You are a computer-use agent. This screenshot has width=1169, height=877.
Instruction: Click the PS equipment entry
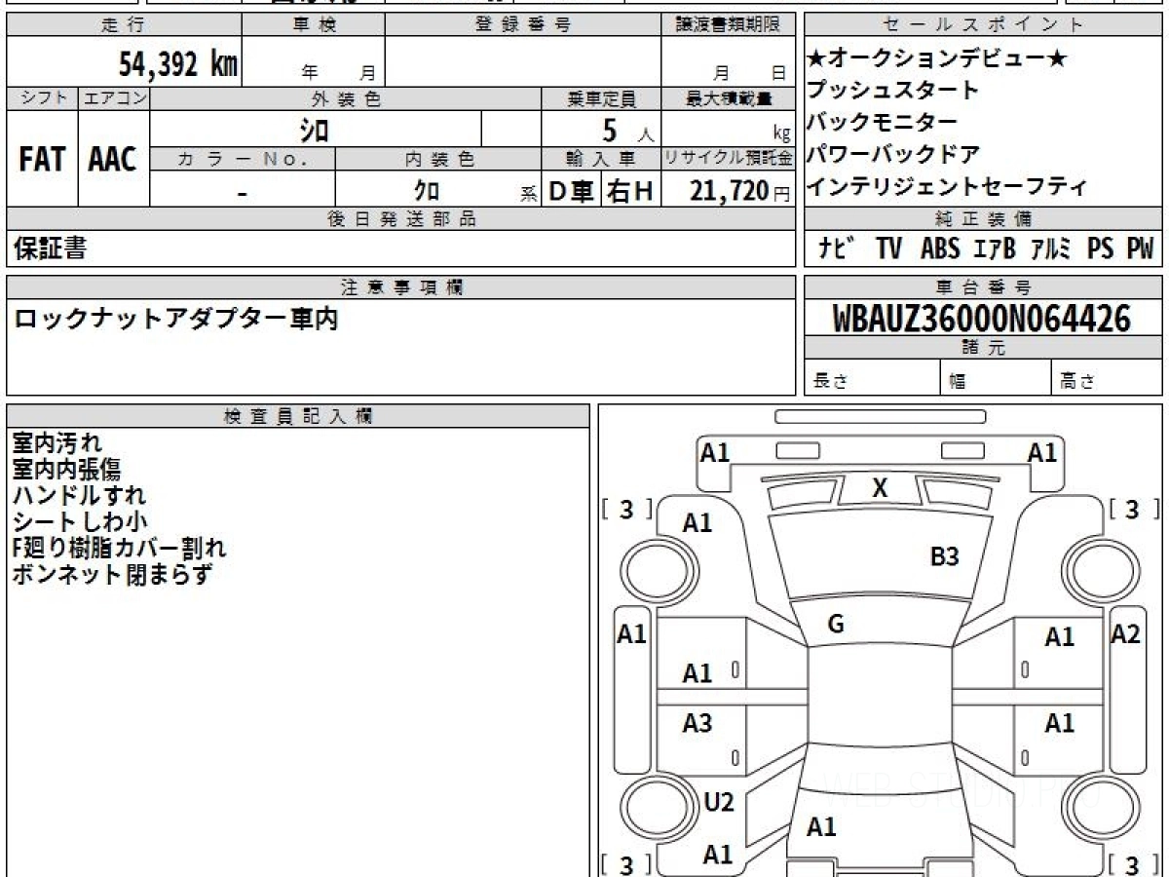[x=1101, y=248]
